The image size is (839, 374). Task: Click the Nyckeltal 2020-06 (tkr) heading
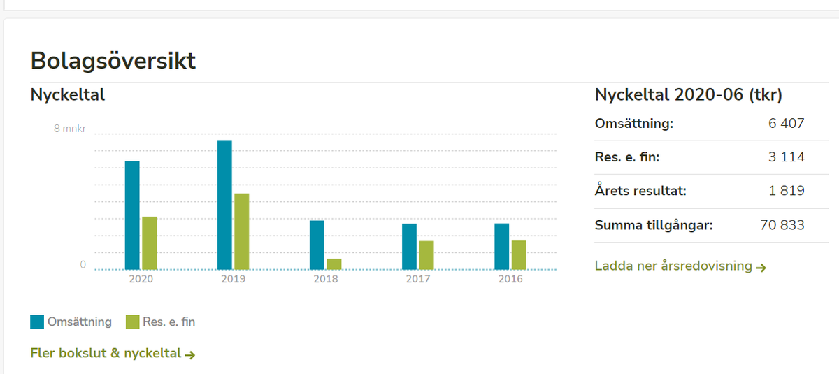point(689,95)
